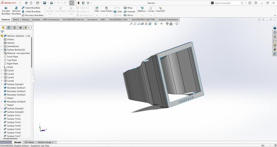Image resolution: width=277 pixels, height=147 pixels.
Task: Open Analysis Preparation tab
Action: point(168,20)
